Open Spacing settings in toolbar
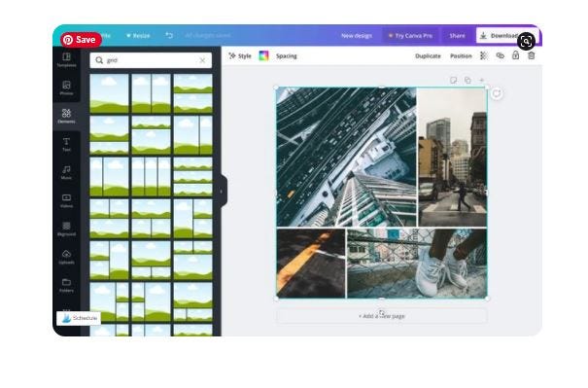This screenshot has height=388, width=588. 287,55
